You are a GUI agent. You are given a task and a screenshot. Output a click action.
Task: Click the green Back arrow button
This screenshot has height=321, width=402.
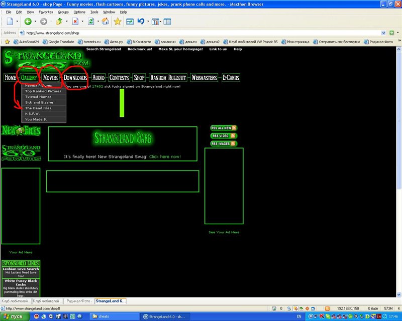click(x=28, y=22)
